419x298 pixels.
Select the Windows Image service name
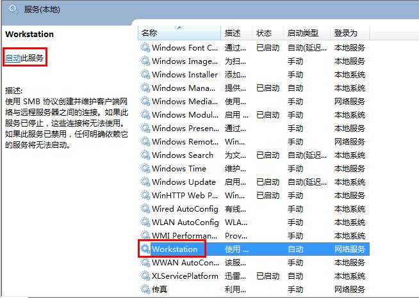click(185, 61)
